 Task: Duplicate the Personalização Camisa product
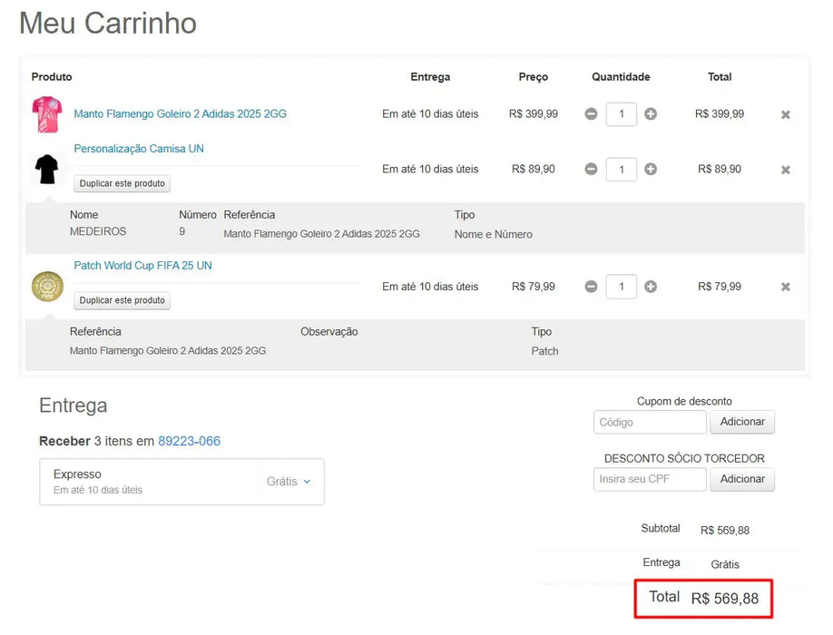point(122,183)
